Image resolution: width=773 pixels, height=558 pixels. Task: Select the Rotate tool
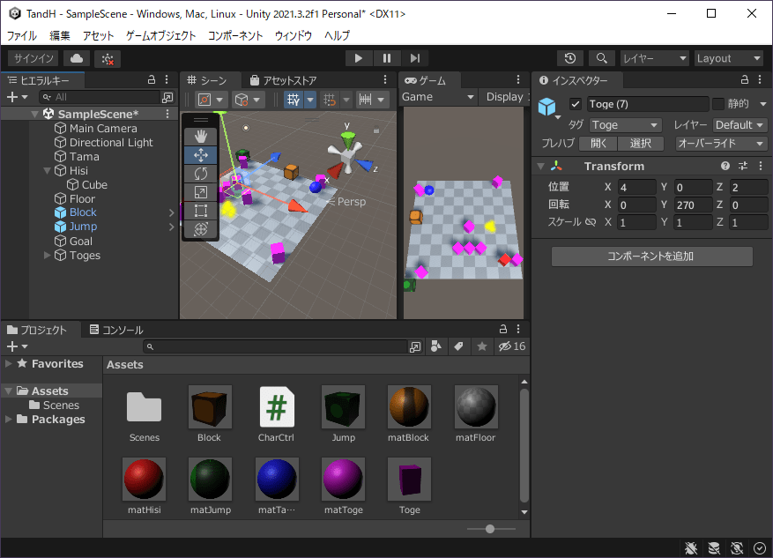[201, 174]
